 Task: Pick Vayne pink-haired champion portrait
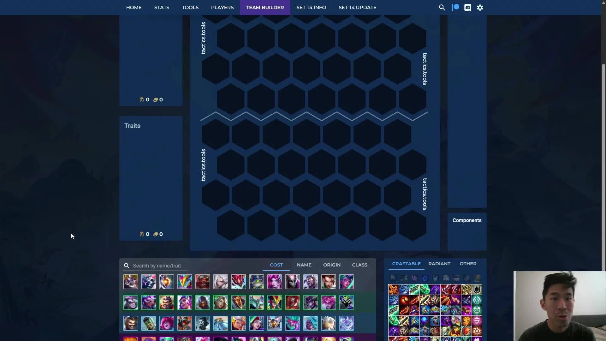click(328, 302)
